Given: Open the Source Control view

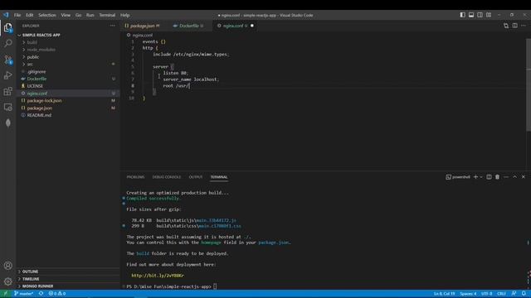Looking at the screenshot, I should pos(7,60).
